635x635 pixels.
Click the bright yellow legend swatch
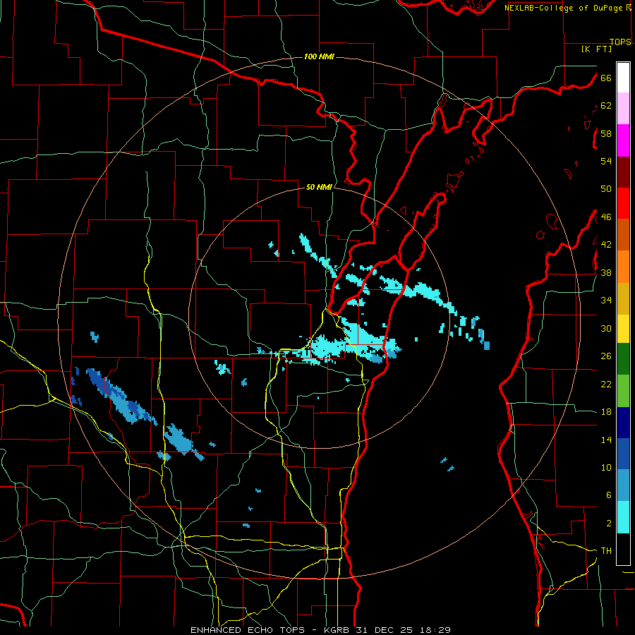(623, 328)
